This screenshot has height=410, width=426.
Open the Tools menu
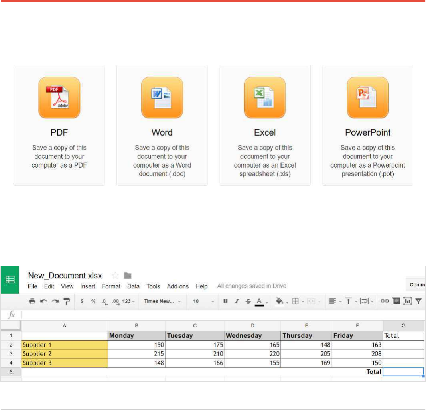[x=153, y=286]
